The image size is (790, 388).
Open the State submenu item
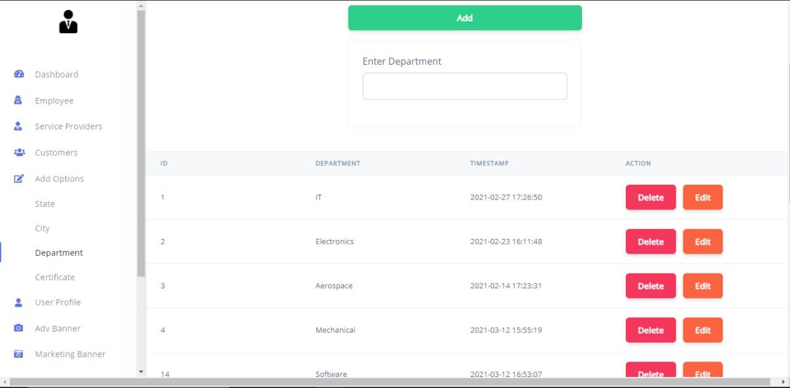44,204
